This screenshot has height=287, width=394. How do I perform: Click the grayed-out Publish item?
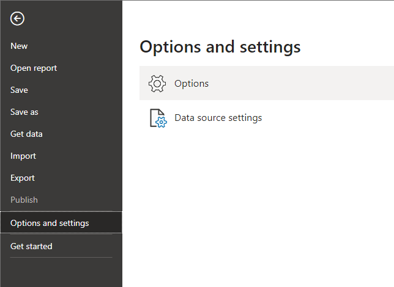24,200
